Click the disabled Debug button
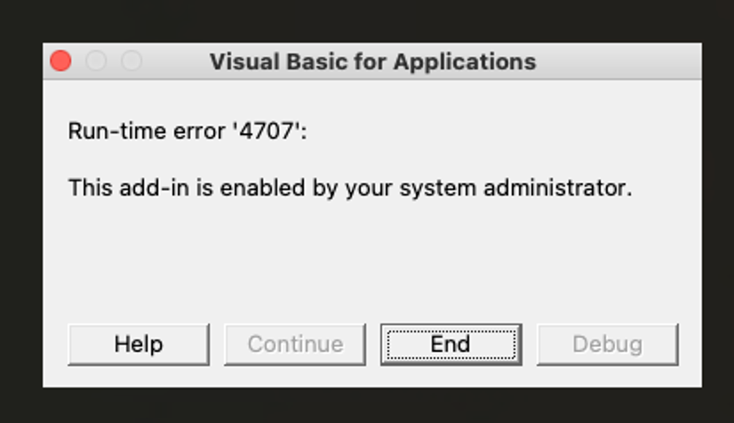The width and height of the screenshot is (734, 423). (607, 344)
